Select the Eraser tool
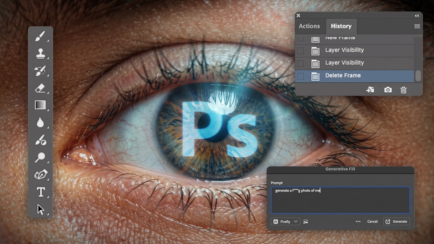 coord(40,88)
